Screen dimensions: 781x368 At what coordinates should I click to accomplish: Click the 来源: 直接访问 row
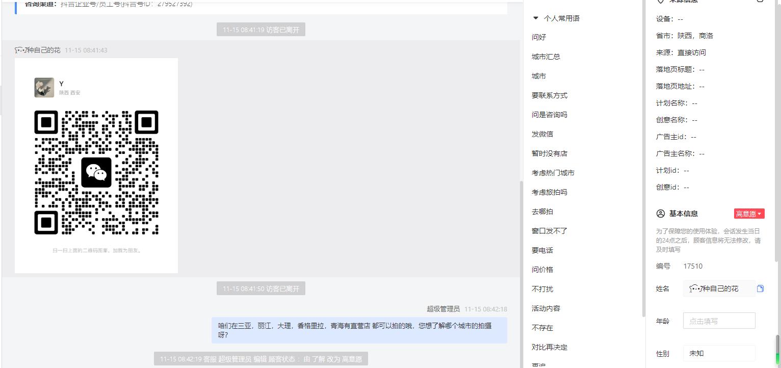(681, 52)
